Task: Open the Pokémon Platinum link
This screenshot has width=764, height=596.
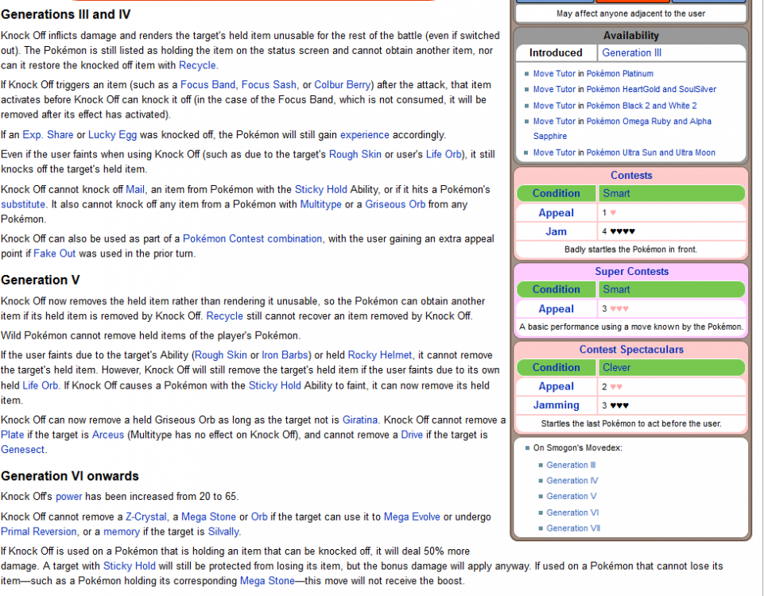Action: pos(620,74)
